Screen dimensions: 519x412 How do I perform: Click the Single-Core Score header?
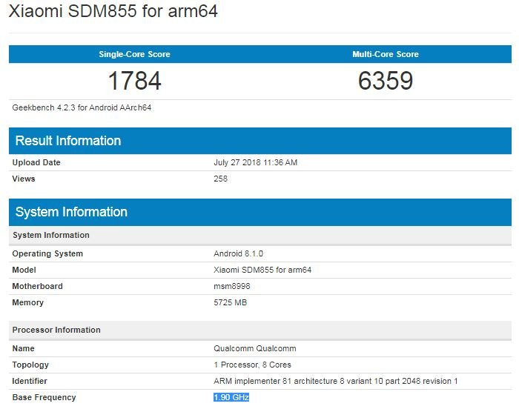[x=134, y=54]
